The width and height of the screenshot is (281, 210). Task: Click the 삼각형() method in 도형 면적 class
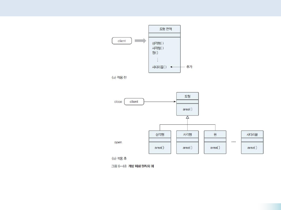(x=158, y=43)
